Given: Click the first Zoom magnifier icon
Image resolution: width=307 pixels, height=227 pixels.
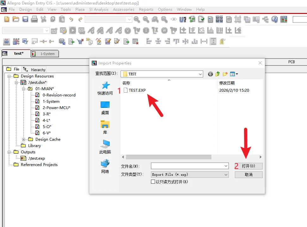Looking at the screenshot, I should point(137,19).
